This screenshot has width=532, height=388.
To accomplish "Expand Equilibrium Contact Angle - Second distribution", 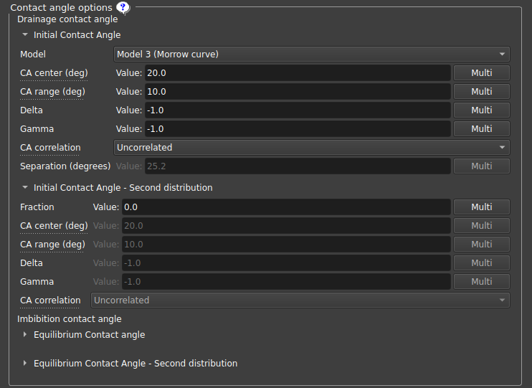I will pos(26,364).
